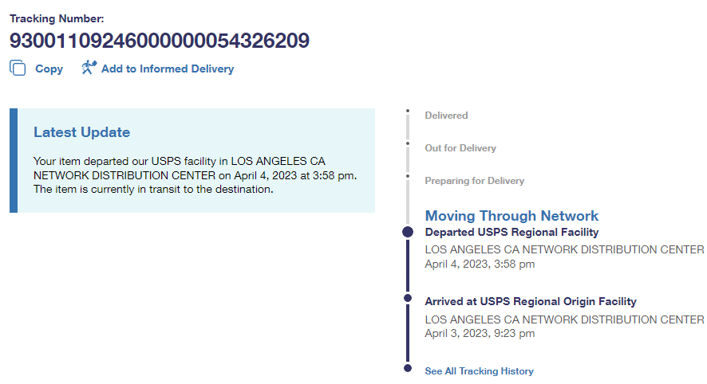Click the Preparing for Delivery step label

coord(474,181)
